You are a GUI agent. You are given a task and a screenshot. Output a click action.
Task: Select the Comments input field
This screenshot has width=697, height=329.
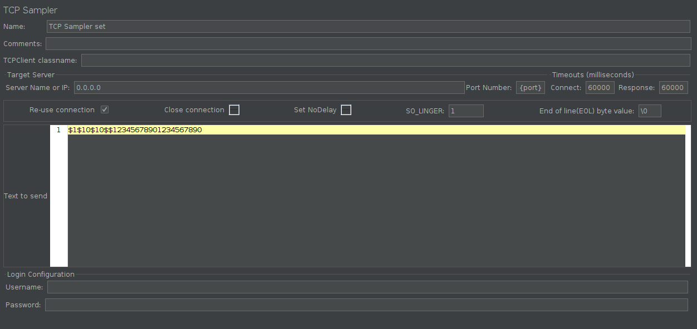[x=223, y=43]
